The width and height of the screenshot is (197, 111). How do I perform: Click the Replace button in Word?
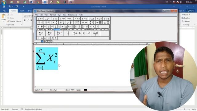pyautogui.click(x=186, y=18)
